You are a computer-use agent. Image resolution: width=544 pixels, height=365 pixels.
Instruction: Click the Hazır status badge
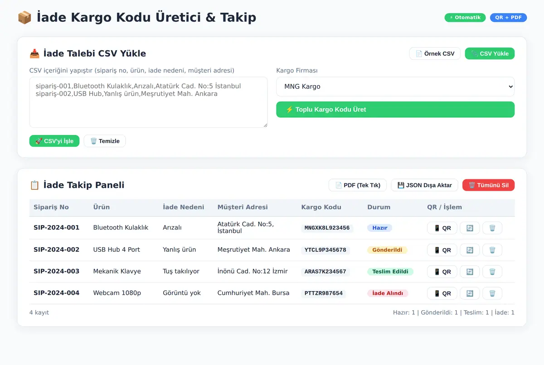pyautogui.click(x=380, y=228)
